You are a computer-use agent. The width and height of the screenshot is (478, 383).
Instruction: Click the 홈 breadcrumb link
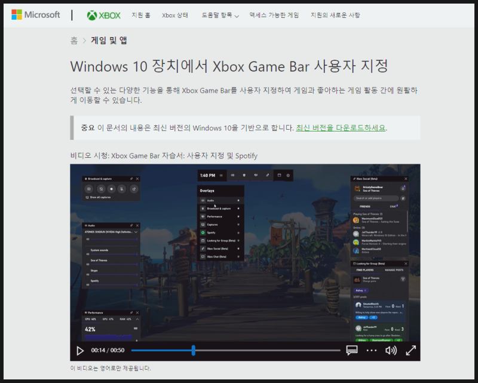click(x=74, y=41)
